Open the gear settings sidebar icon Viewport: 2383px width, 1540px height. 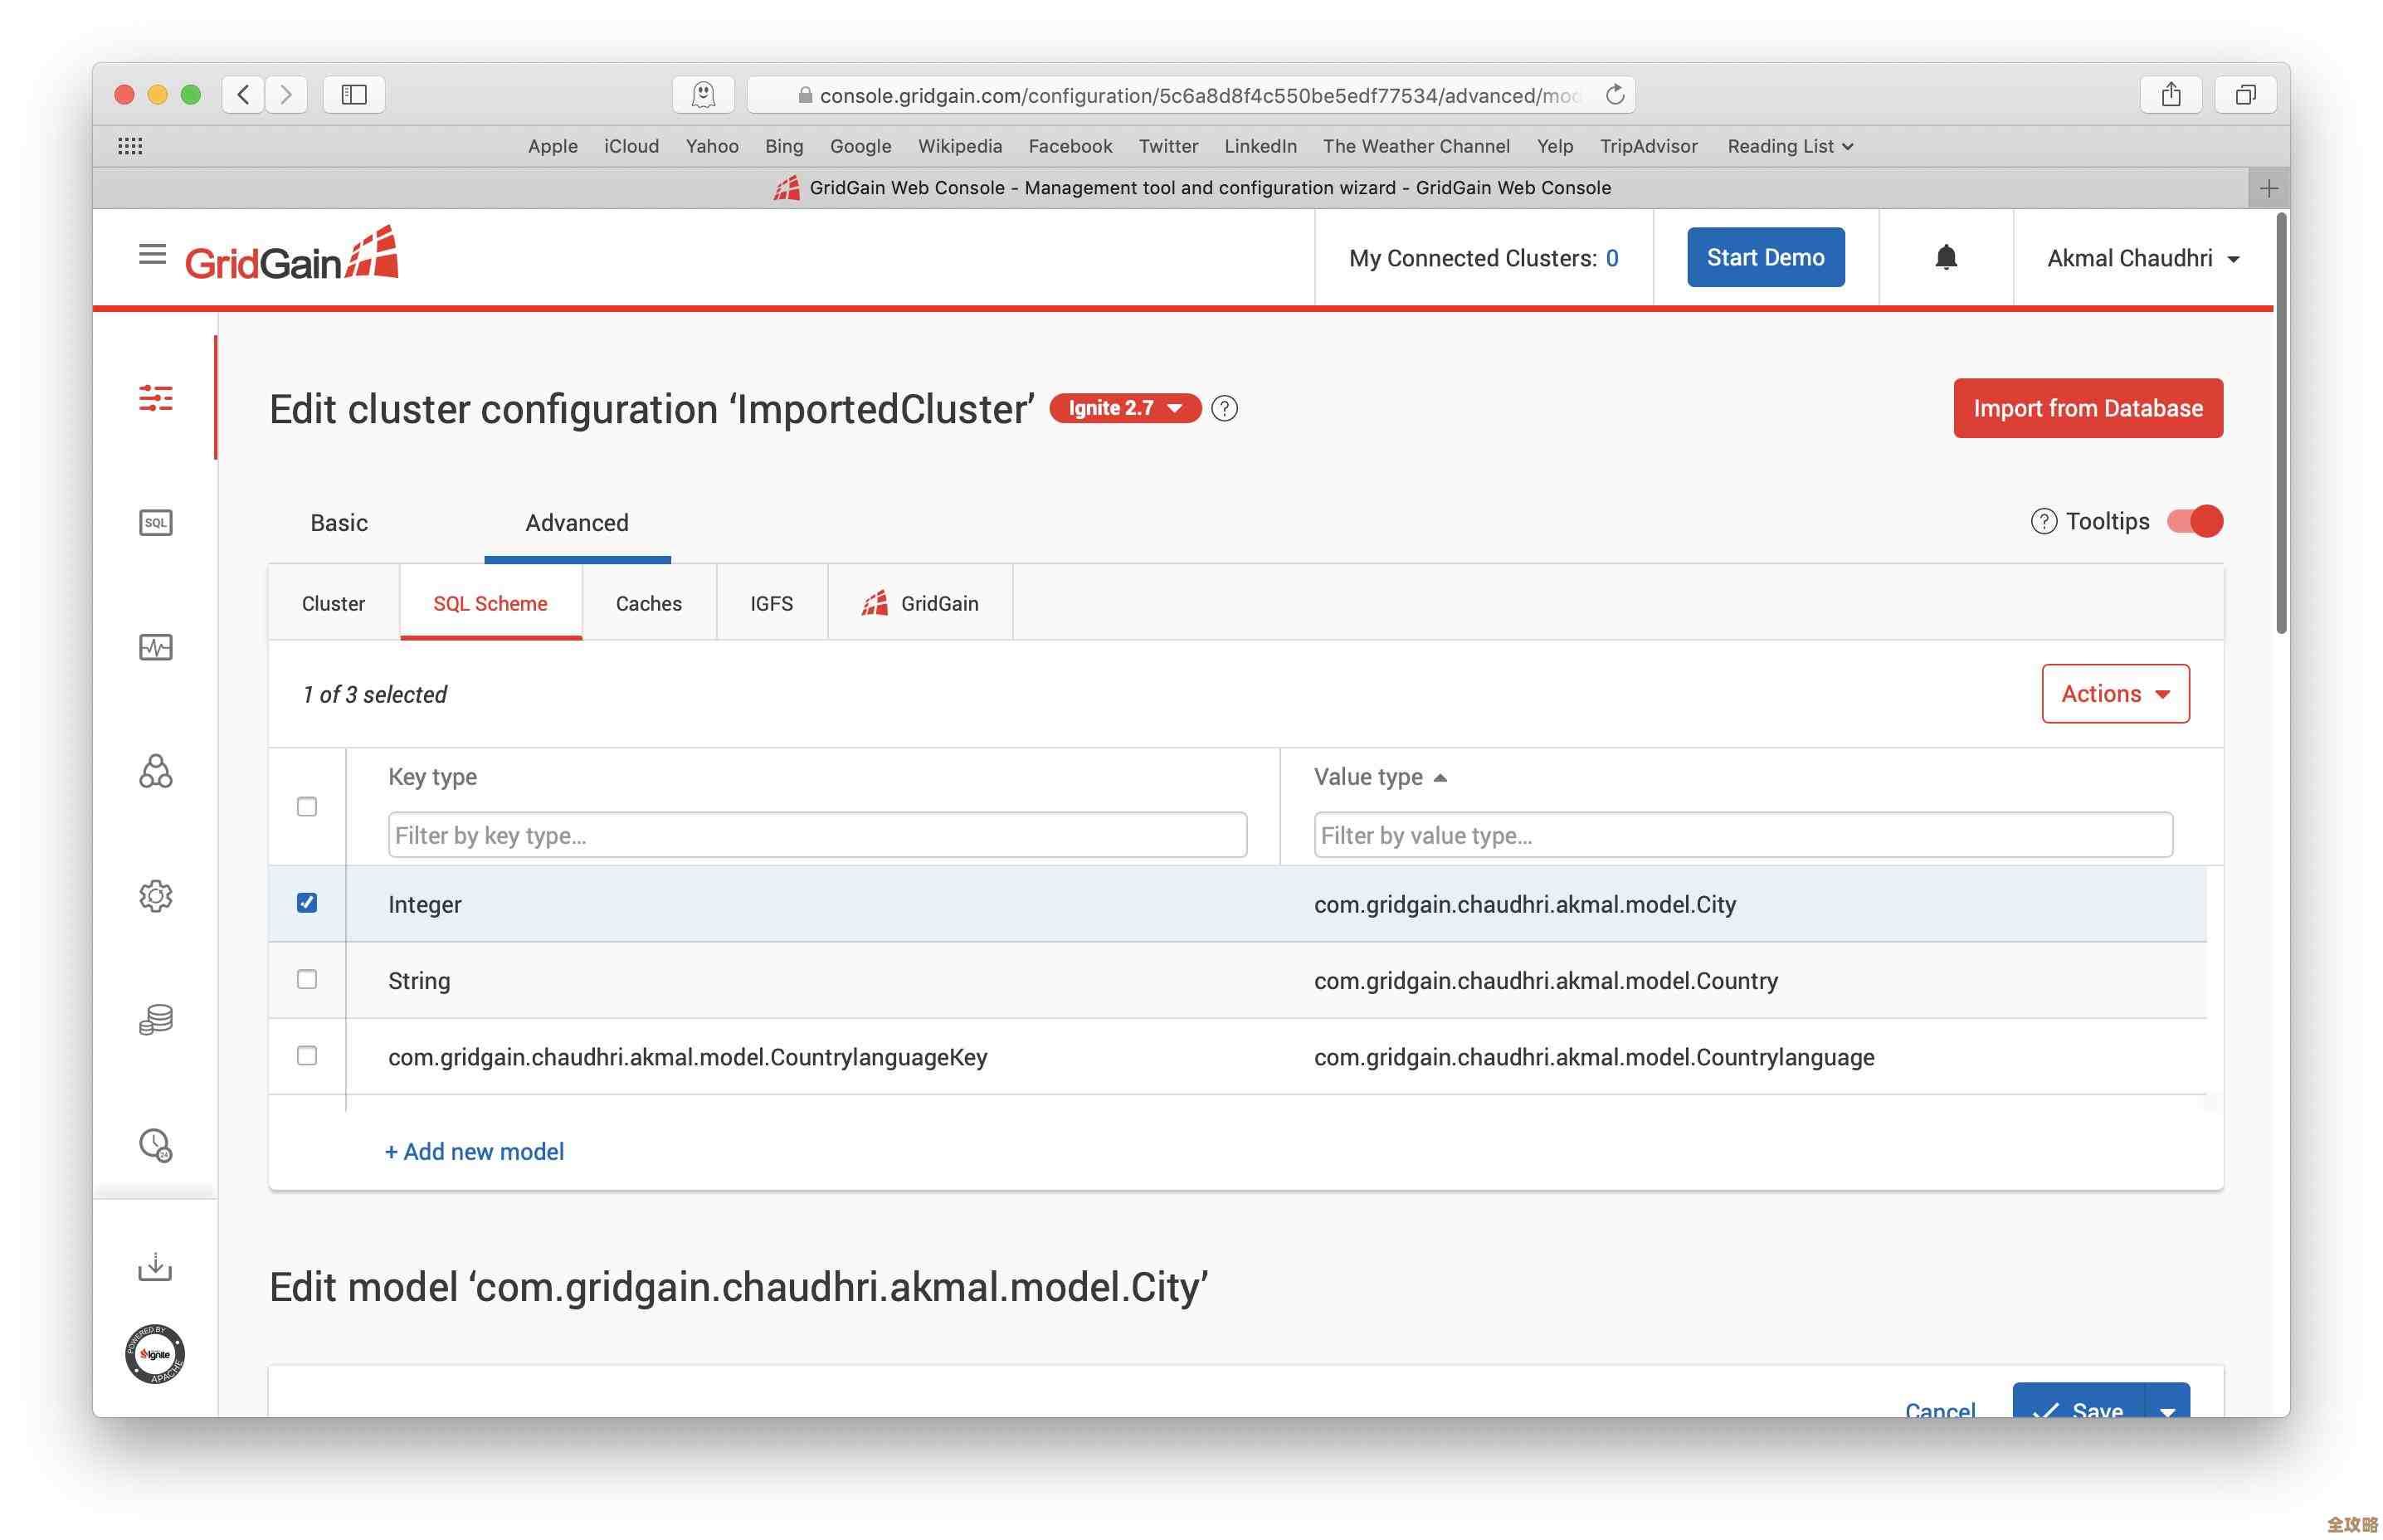[x=155, y=895]
